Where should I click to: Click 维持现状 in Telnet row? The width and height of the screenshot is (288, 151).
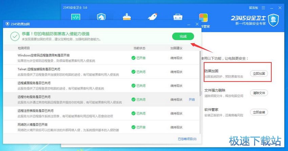(176, 72)
